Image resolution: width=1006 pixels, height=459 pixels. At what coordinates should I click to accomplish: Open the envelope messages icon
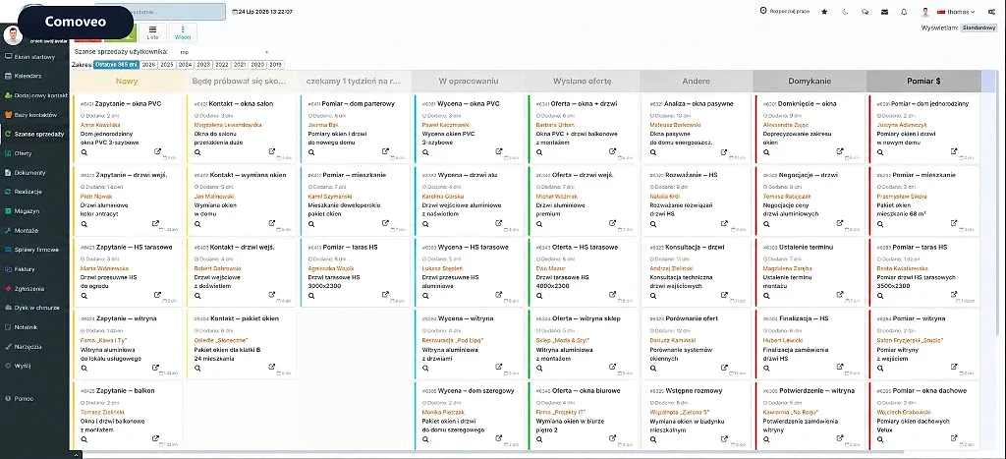pyautogui.click(x=885, y=12)
